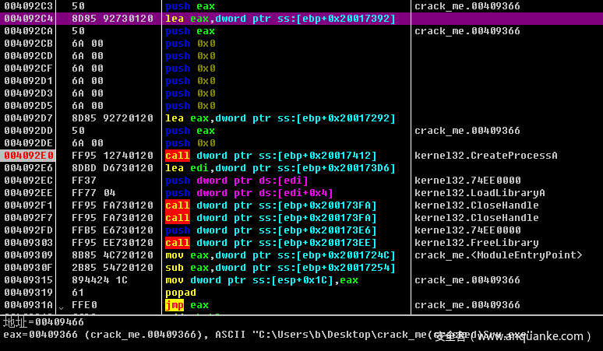Click push dword ptr ds:[edi+0x4] instruction
Screen dimensions: 603x351
tap(249, 193)
